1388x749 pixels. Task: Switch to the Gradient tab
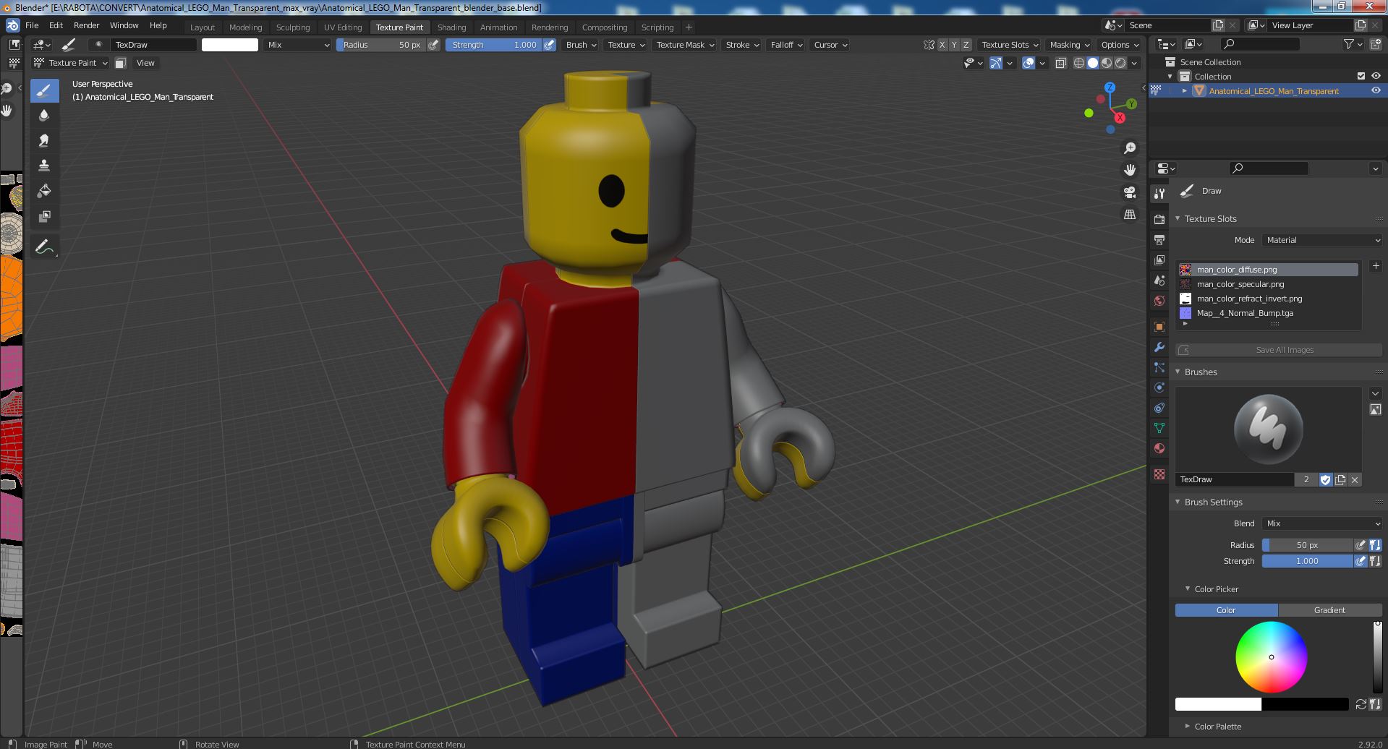(x=1329, y=610)
